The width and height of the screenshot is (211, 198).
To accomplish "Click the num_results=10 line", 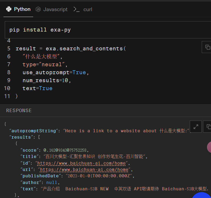I will coord(47,81).
